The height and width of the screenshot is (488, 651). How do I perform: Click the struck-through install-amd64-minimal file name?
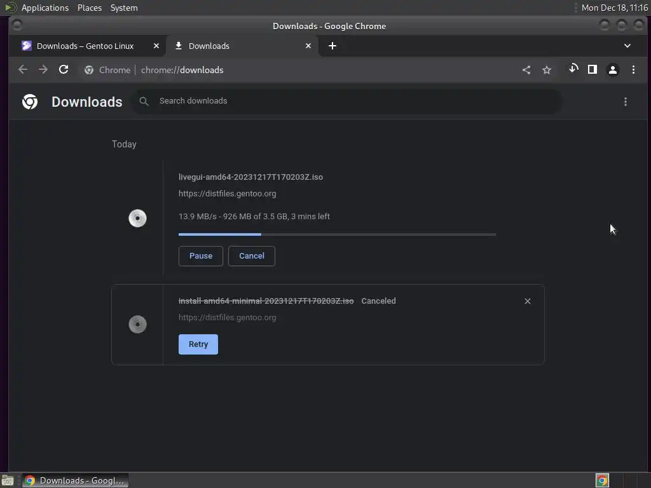click(x=266, y=301)
